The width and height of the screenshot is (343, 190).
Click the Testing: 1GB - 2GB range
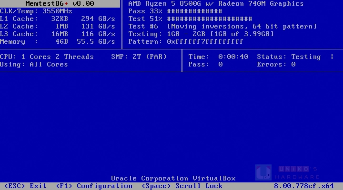[x=201, y=34]
